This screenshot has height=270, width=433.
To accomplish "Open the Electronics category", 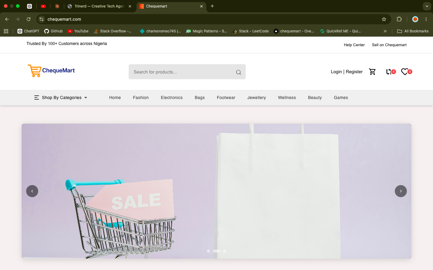I will click(x=172, y=97).
